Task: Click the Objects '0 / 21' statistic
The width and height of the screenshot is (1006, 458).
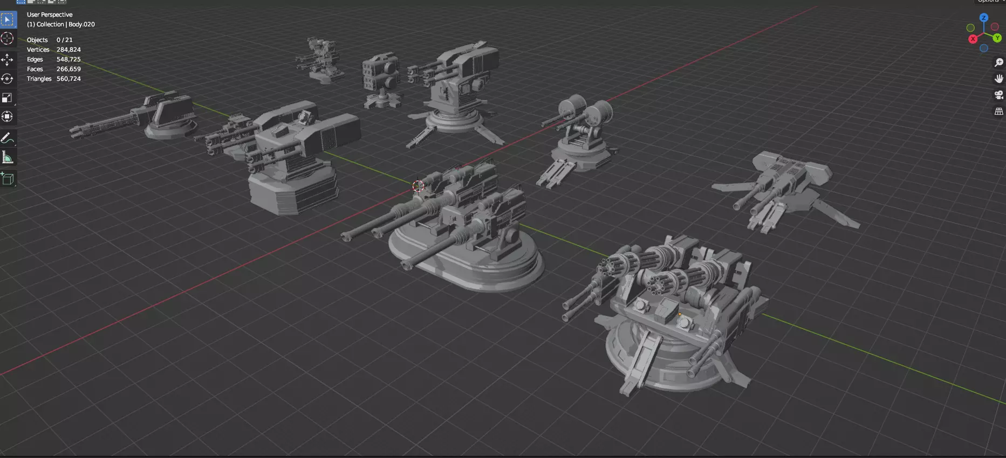Action: (x=64, y=40)
